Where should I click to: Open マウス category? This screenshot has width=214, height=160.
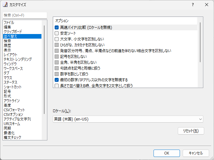click(x=22, y=78)
